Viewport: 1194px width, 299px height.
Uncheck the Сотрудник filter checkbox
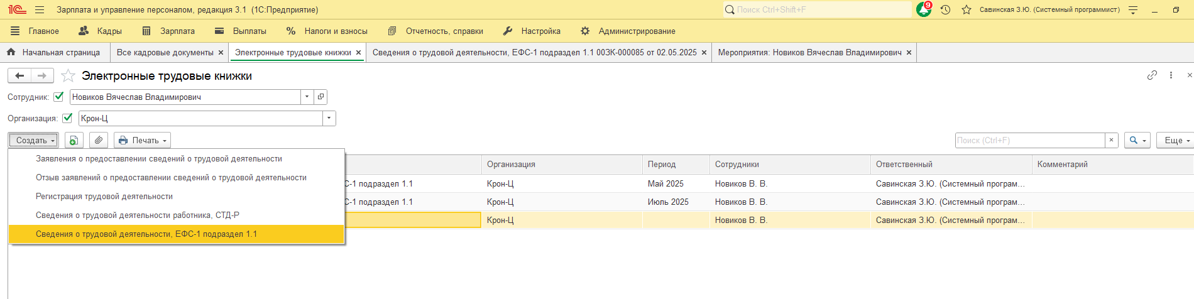pos(59,97)
